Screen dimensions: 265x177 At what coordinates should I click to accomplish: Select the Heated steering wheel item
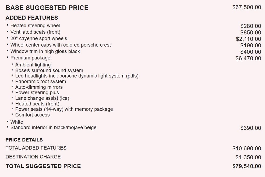35,26
